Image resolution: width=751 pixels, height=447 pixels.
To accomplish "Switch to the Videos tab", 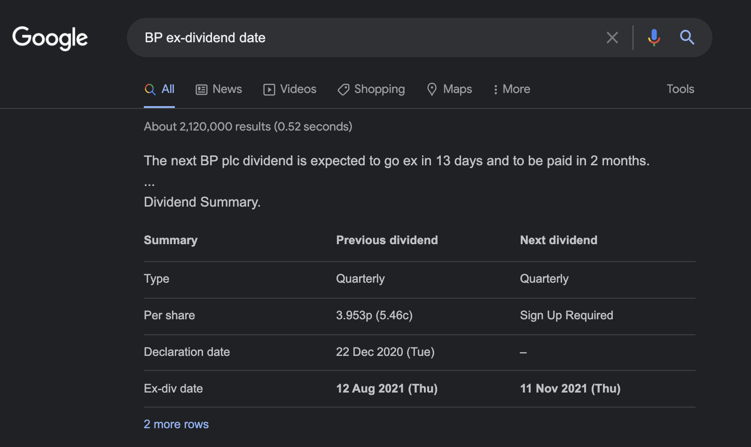I will pos(290,89).
